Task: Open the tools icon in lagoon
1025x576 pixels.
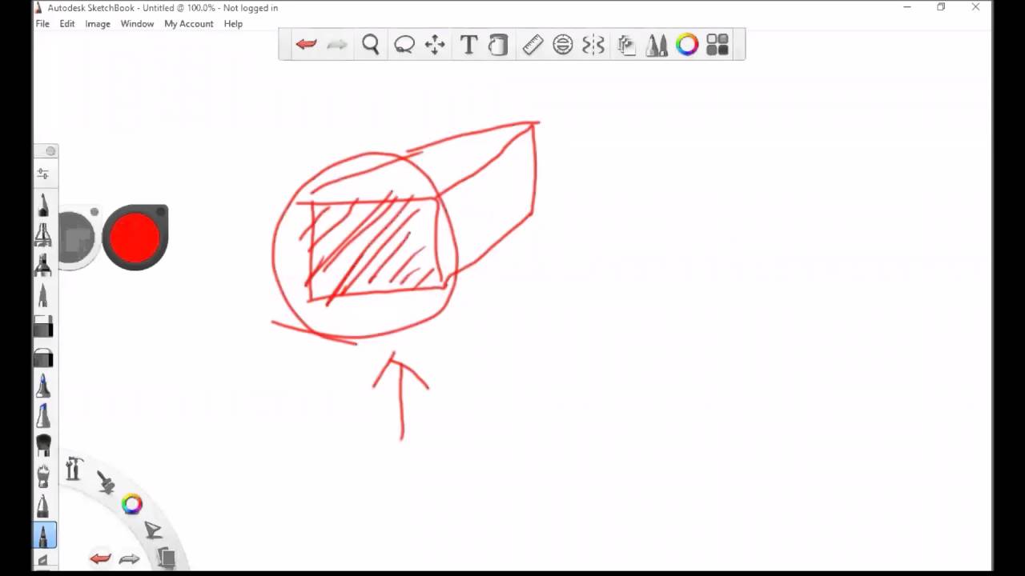Action: [74, 469]
